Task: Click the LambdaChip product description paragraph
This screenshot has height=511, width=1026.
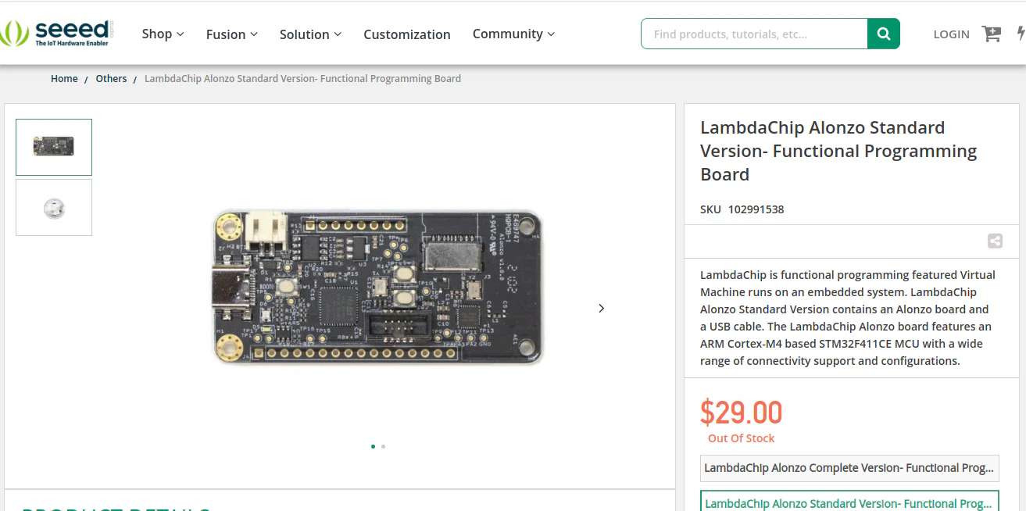Action: [x=848, y=318]
